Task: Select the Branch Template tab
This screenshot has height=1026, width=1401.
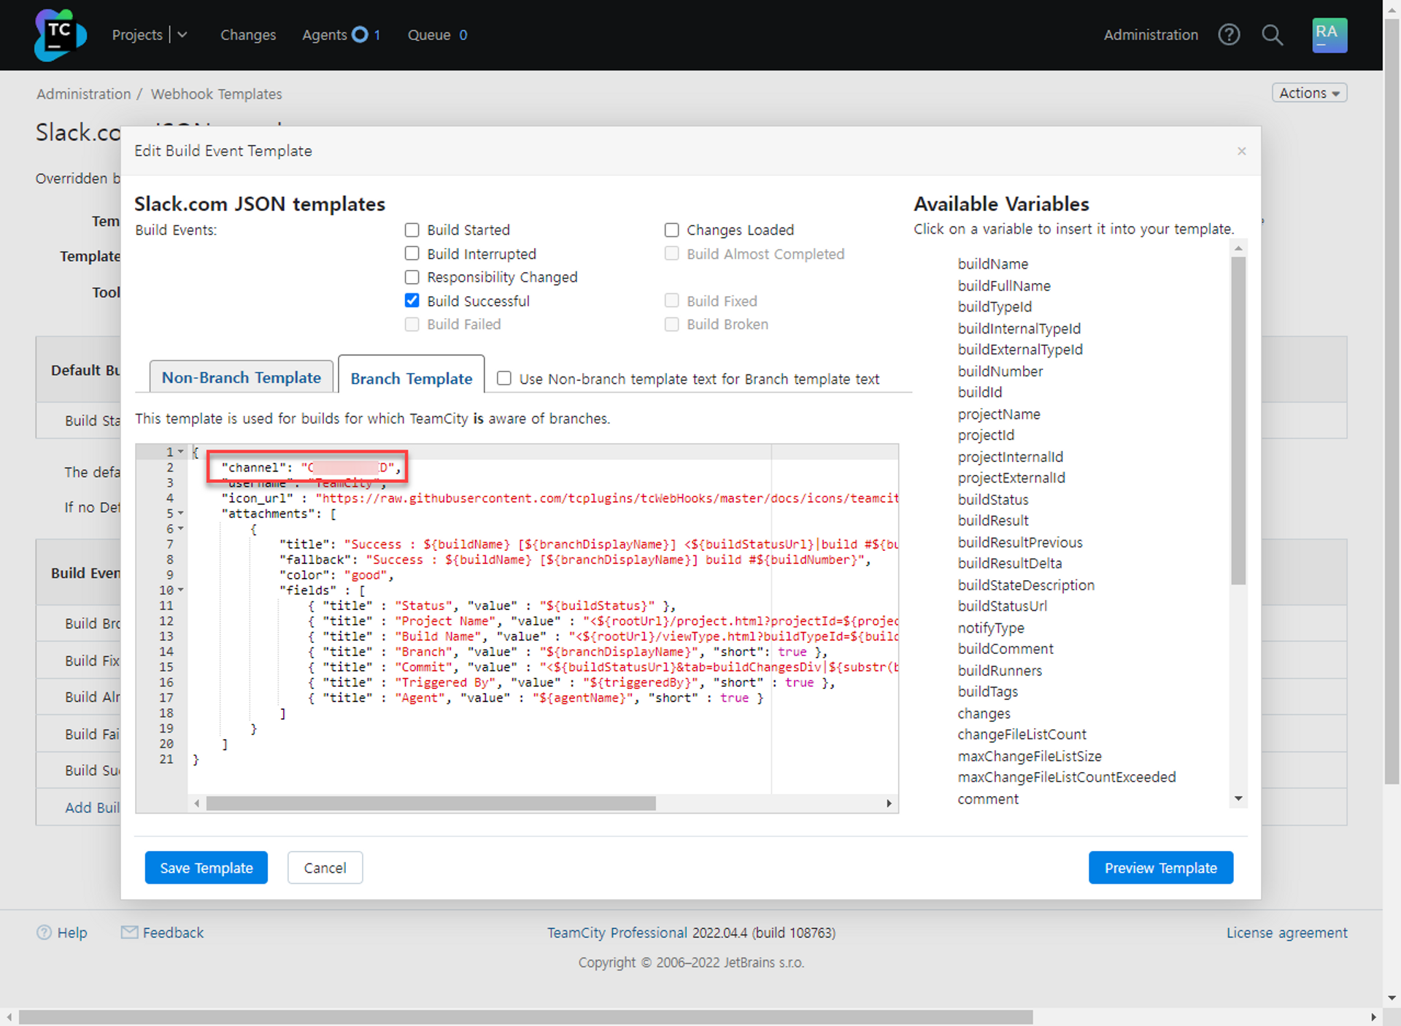Action: tap(412, 378)
